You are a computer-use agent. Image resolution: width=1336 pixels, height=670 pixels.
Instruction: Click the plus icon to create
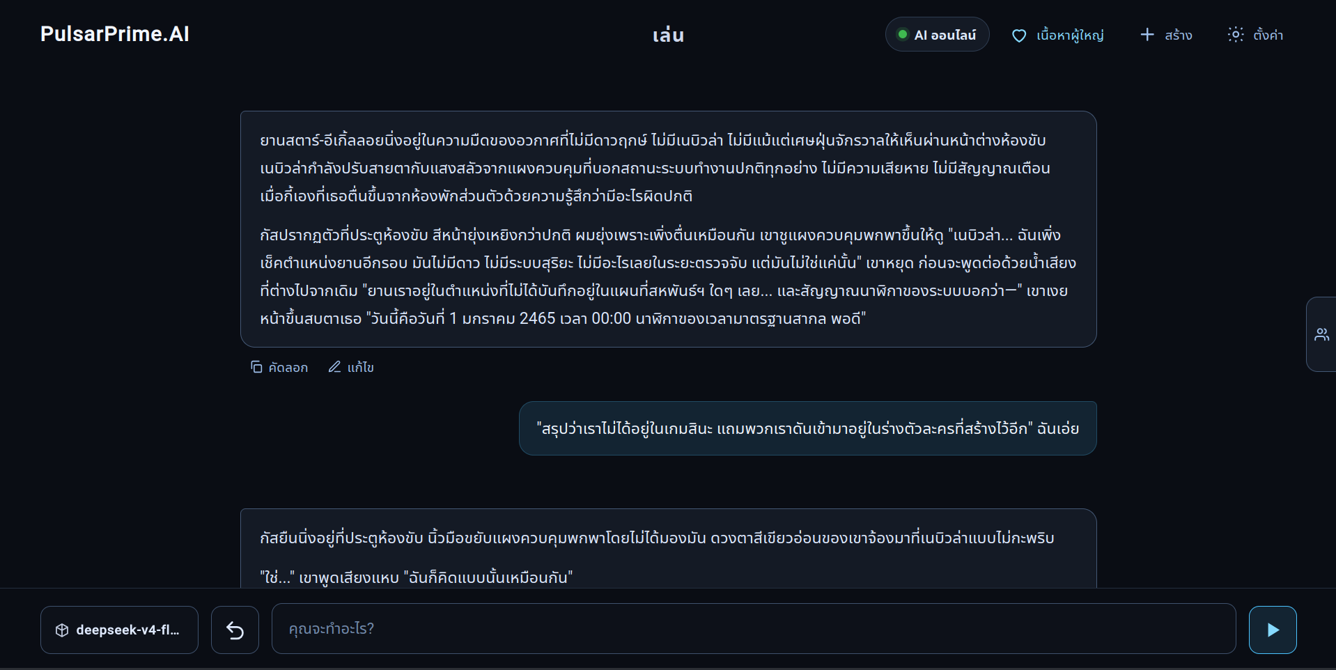[1147, 35]
